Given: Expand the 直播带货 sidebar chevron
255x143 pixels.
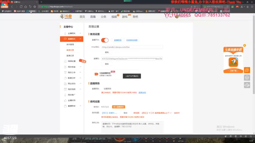Looking at the screenshot, I should point(80,106).
